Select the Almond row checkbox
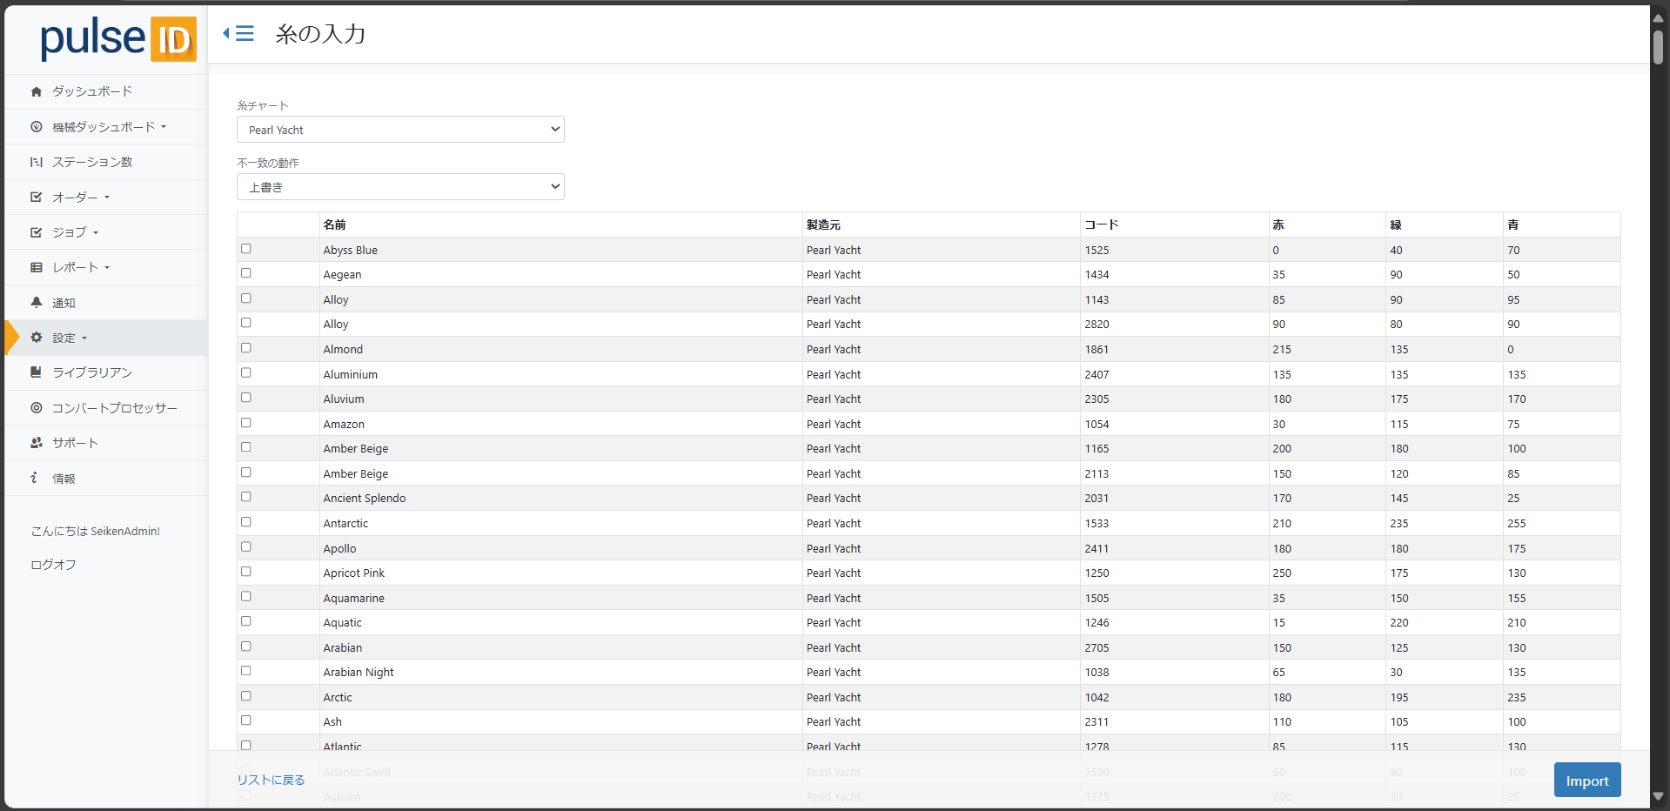Screen dimensions: 1670x811 pos(246,348)
